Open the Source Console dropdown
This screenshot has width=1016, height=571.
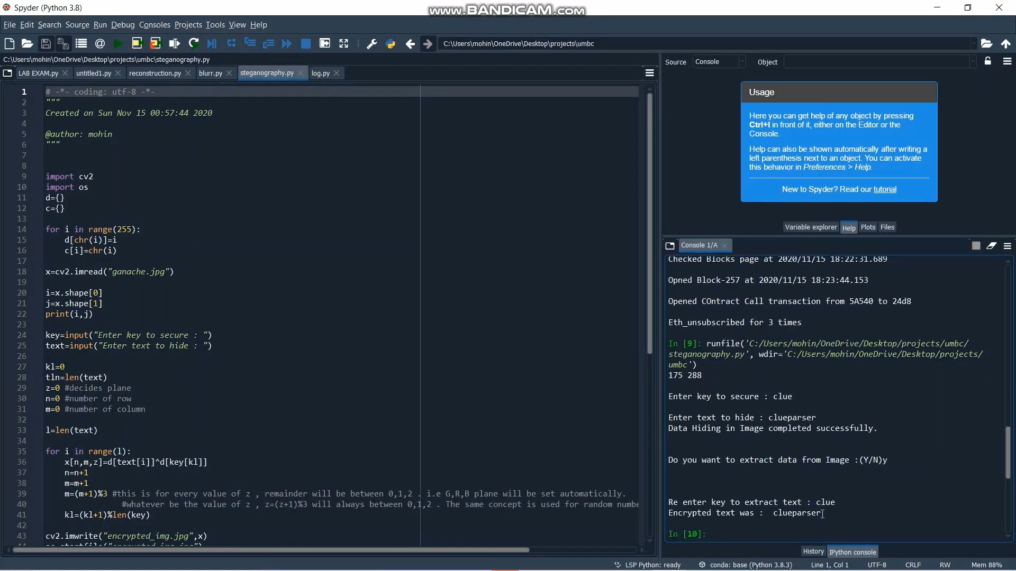click(719, 62)
